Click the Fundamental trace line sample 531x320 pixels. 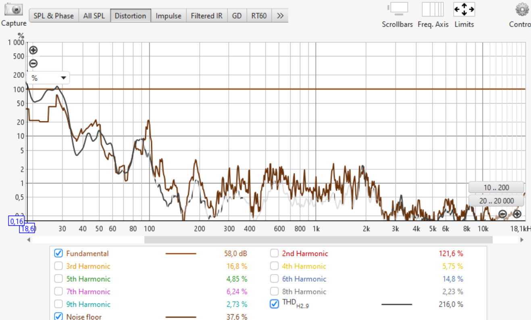coord(181,254)
